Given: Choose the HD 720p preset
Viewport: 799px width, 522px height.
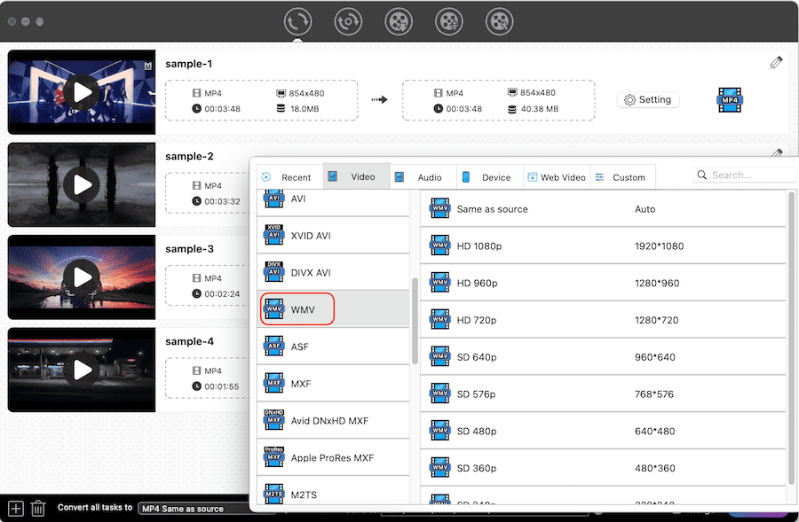Looking at the screenshot, I should coord(604,320).
